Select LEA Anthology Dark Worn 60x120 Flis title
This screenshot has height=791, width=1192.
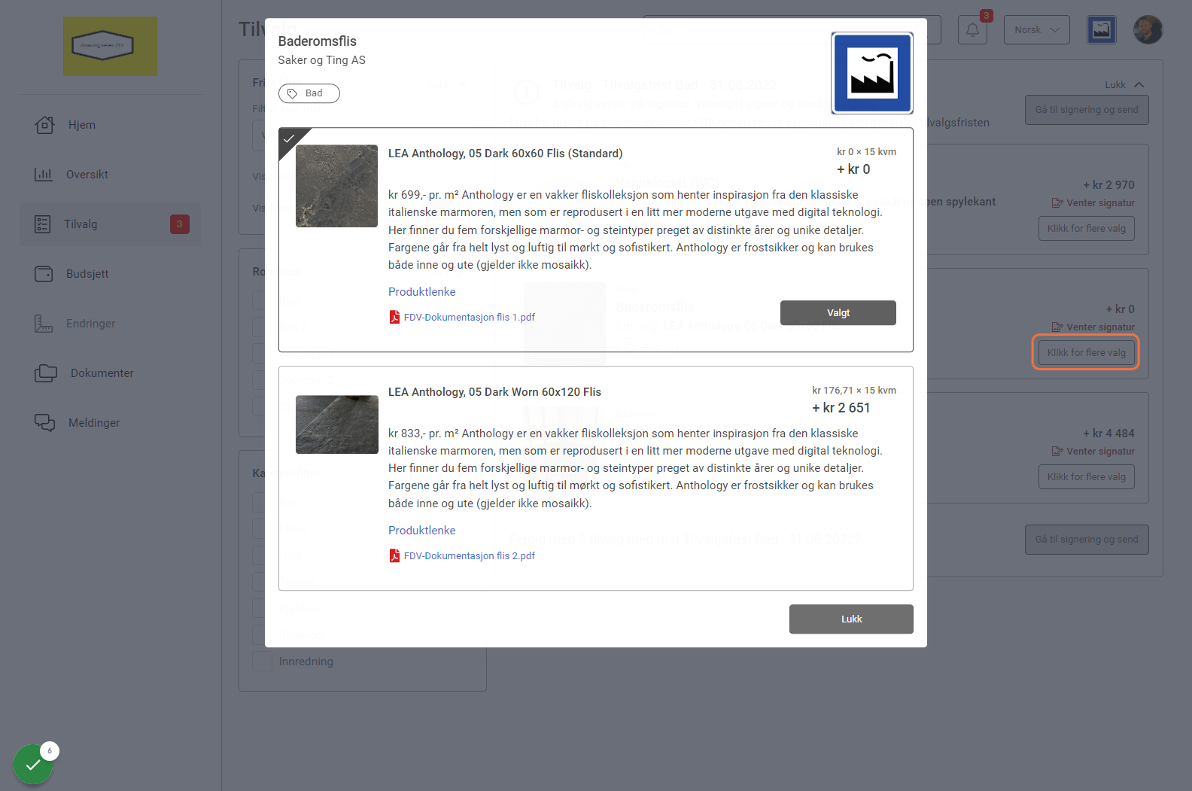494,392
